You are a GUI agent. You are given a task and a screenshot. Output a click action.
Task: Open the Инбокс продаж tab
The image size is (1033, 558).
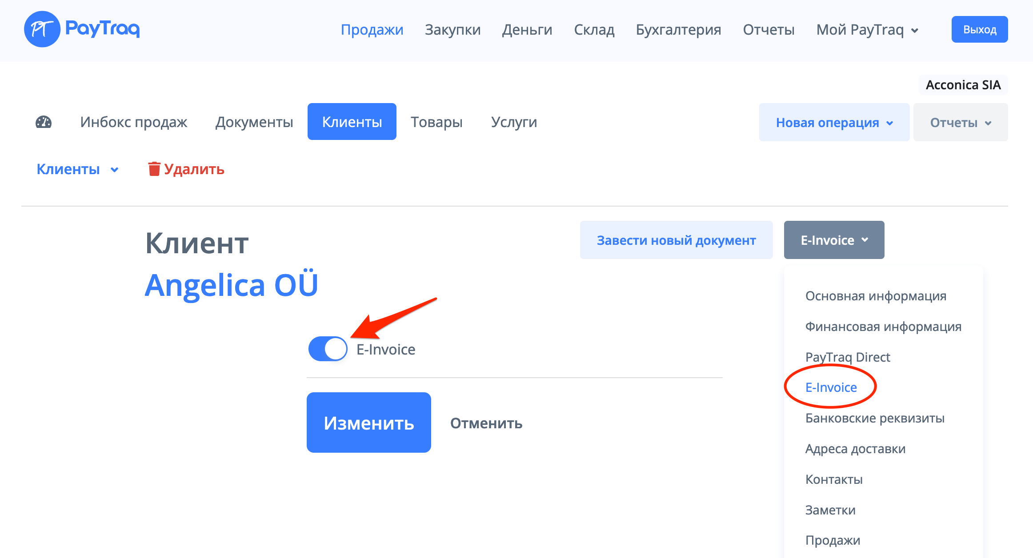133,122
